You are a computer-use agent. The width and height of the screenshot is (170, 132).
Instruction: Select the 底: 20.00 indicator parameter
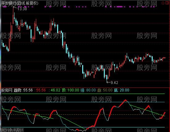pos(121,90)
